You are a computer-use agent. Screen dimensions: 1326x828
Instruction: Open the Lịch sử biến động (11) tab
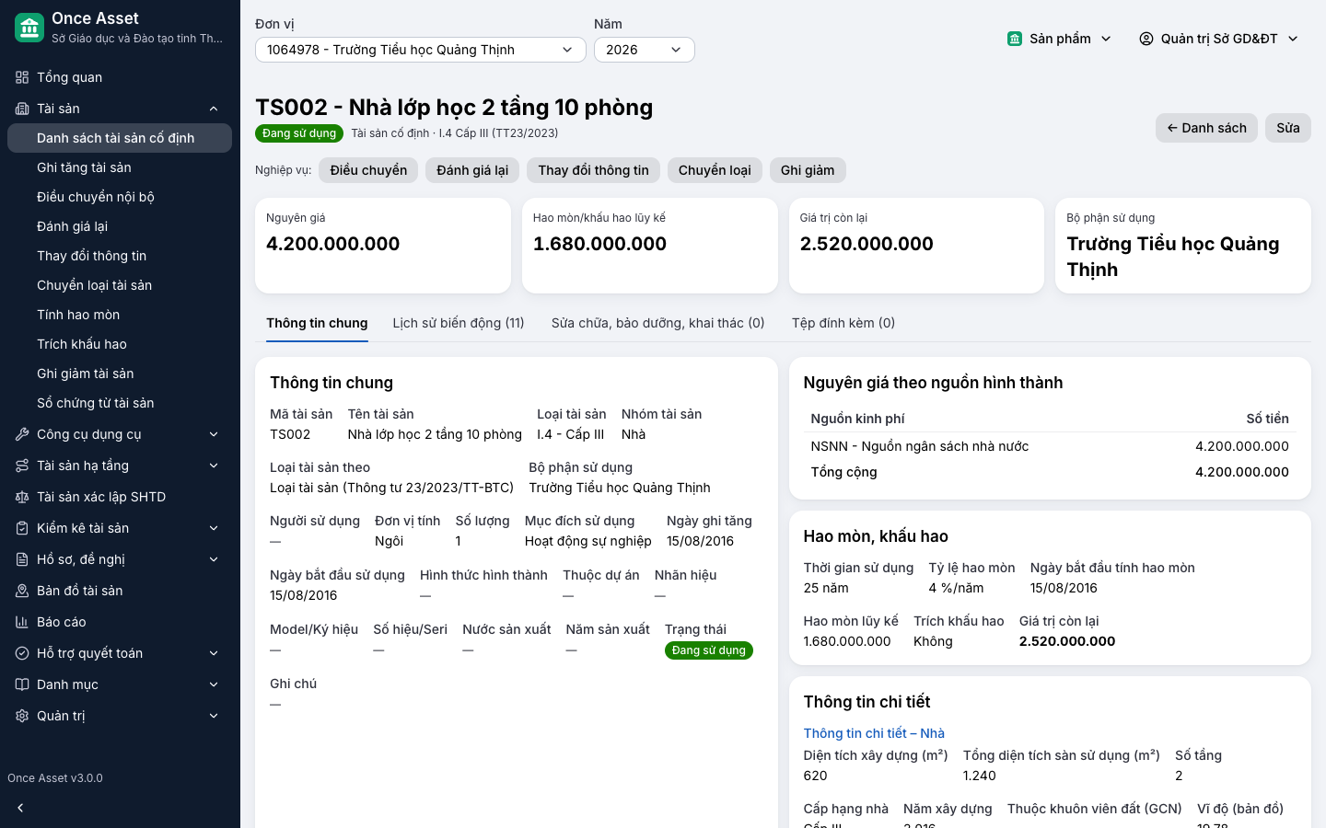459,323
